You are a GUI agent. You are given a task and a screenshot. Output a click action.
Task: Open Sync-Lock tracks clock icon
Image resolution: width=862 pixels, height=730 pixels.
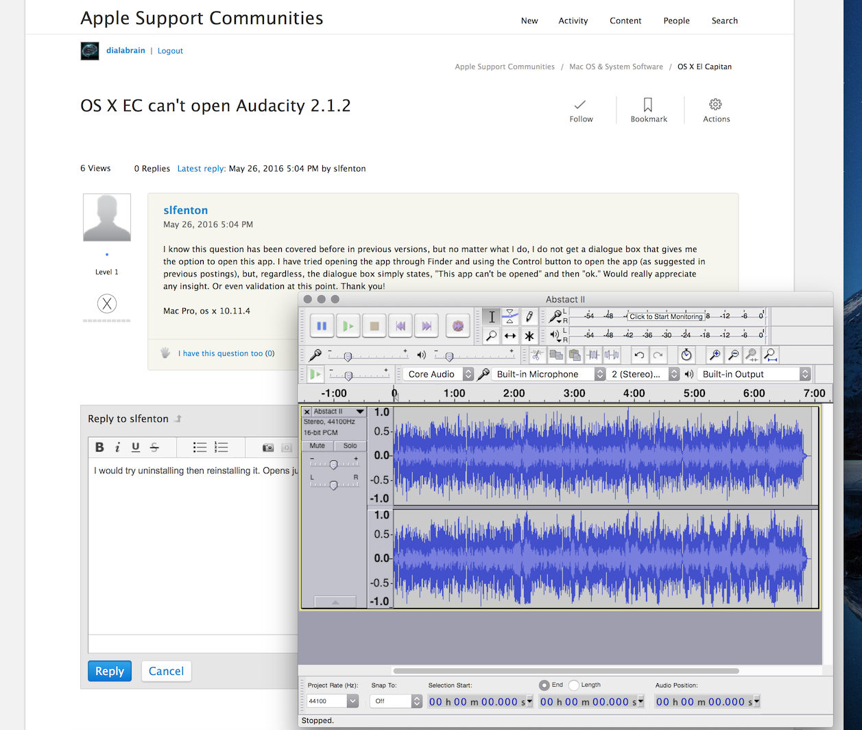686,355
